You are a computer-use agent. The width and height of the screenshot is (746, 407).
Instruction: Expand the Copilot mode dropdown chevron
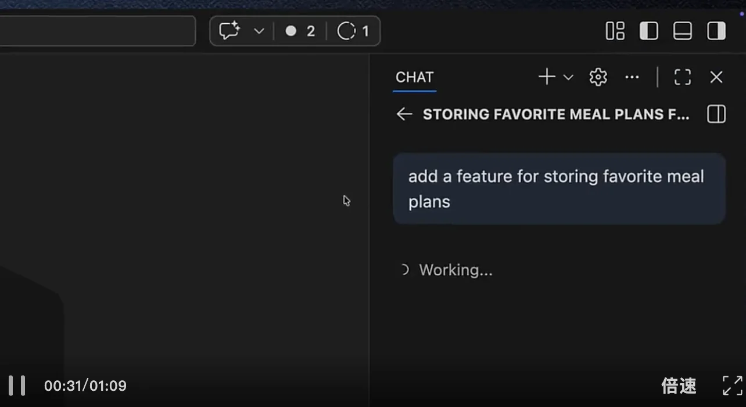click(259, 31)
